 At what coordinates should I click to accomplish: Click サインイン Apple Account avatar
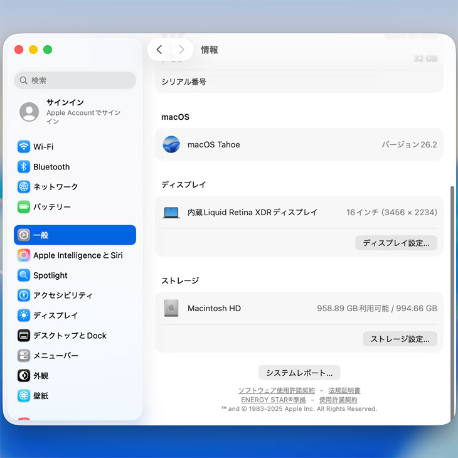pos(29,112)
